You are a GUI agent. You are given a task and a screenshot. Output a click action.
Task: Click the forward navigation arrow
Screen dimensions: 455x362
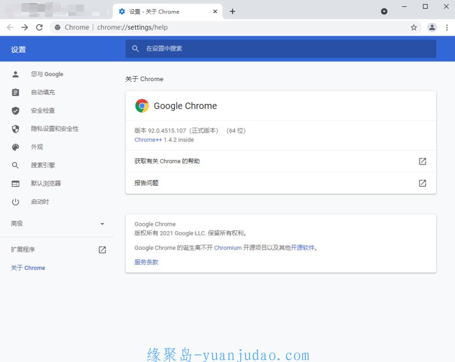[x=25, y=27]
